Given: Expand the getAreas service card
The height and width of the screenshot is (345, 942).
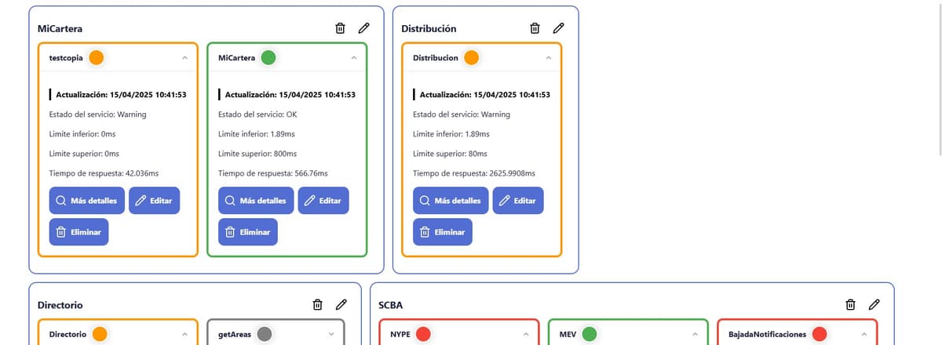Looking at the screenshot, I should [x=331, y=335].
